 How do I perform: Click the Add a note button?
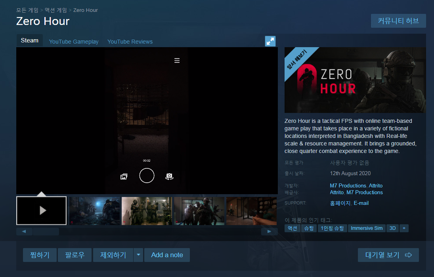[167, 255]
